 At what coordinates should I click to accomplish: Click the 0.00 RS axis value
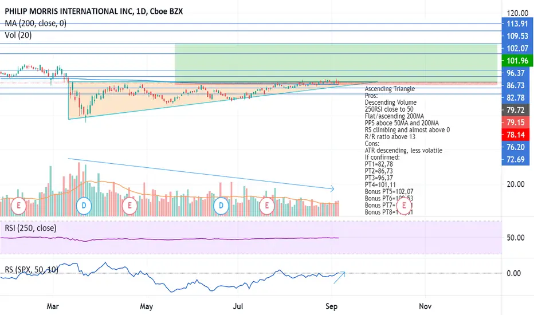[x=513, y=273]
